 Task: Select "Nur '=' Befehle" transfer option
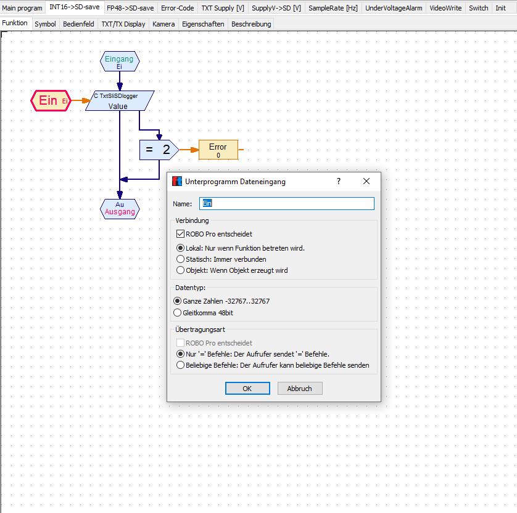click(253, 354)
